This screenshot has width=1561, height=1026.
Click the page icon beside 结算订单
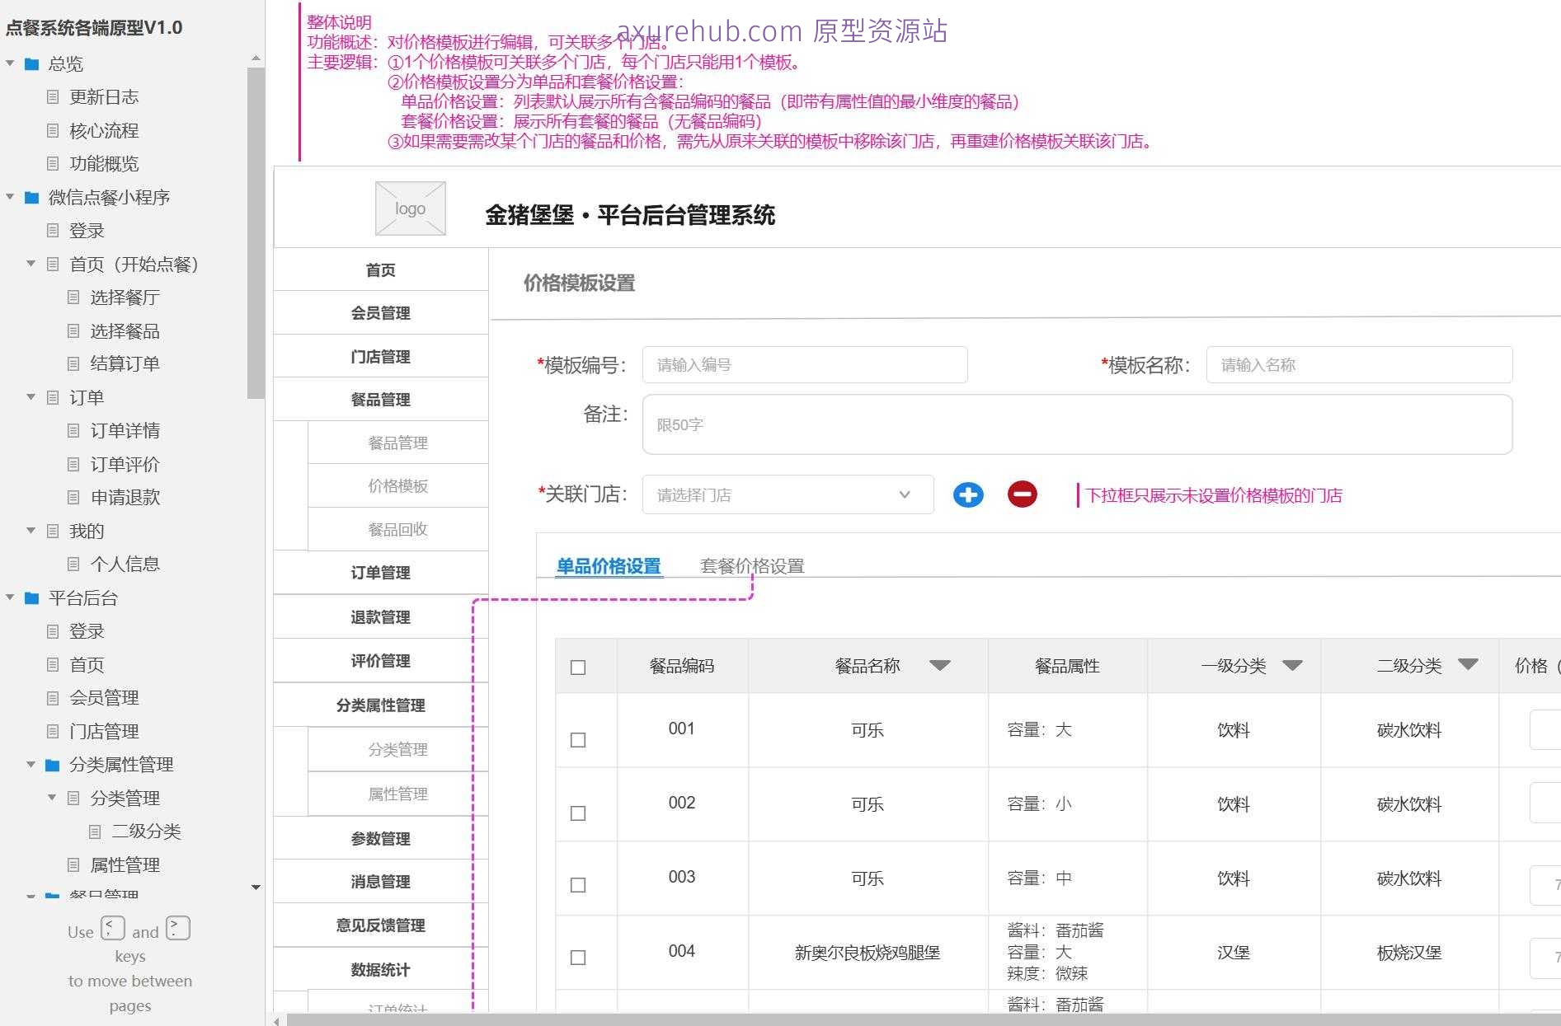pyautogui.click(x=73, y=363)
